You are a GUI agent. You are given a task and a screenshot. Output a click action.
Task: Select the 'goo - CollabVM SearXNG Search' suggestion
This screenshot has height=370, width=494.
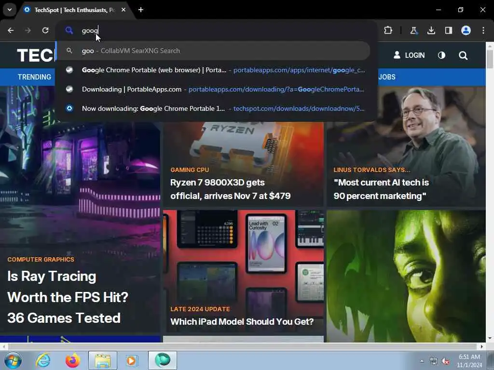213,51
